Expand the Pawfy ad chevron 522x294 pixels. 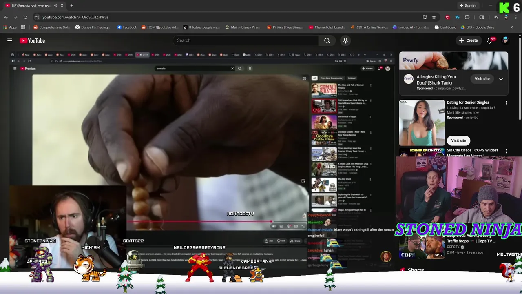click(x=501, y=79)
